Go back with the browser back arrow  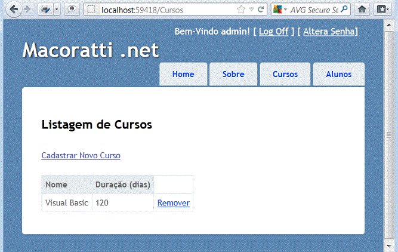pos(14,10)
